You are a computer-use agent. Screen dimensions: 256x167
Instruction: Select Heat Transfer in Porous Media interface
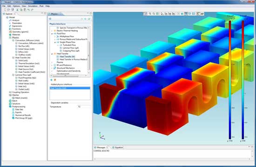(74, 59)
